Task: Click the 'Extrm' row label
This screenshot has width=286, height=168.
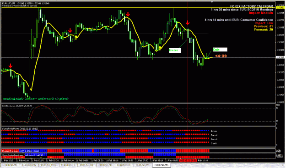Action: click(214, 131)
